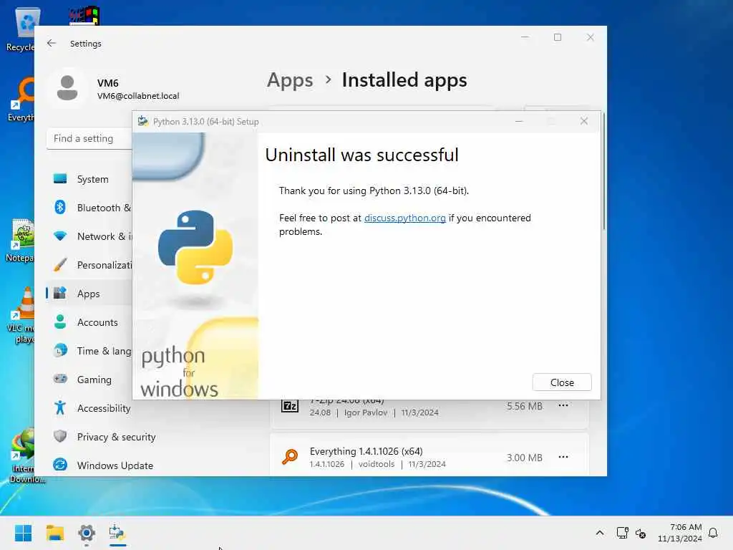
Task: Click the Settings gear in taskbar
Action: 87,533
